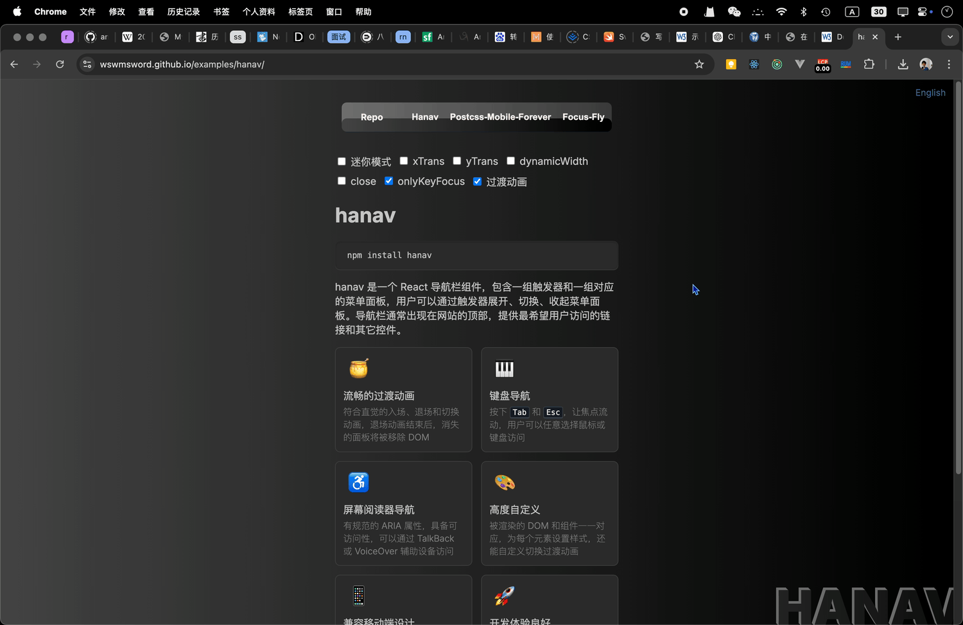This screenshot has width=963, height=625.
Task: Open the 历史记录 menu in menu bar
Action: (183, 11)
